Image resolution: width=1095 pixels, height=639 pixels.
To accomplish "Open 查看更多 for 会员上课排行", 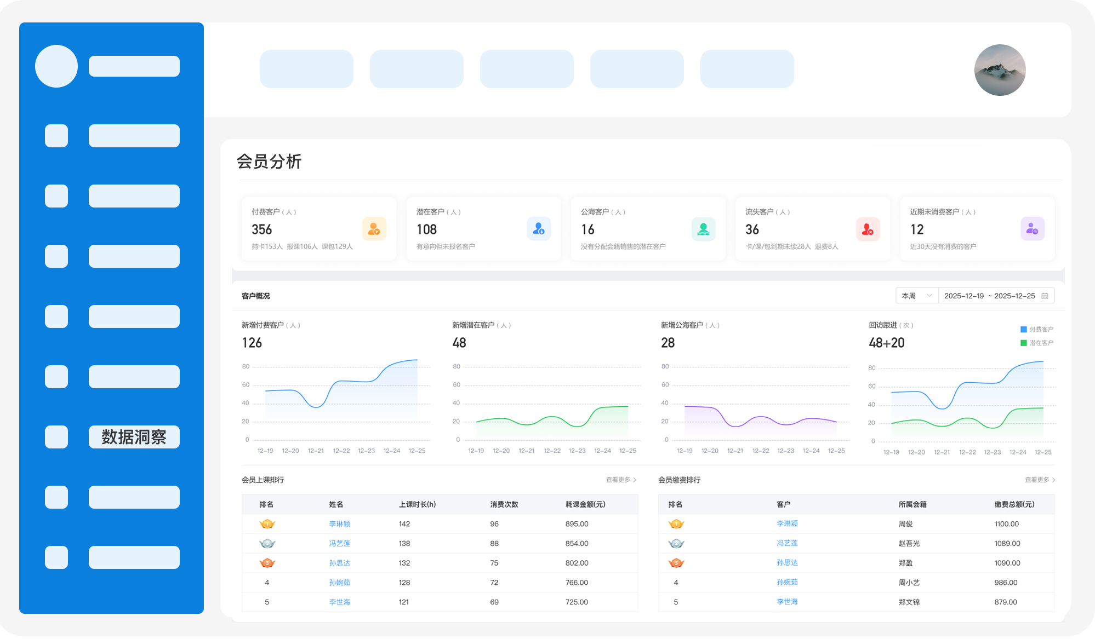I will [x=621, y=480].
